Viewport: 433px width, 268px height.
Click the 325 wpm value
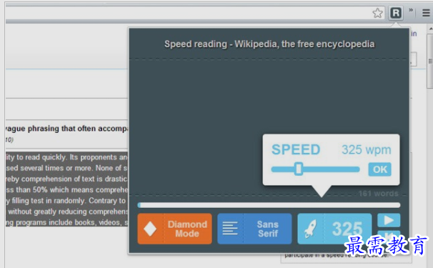coord(366,150)
